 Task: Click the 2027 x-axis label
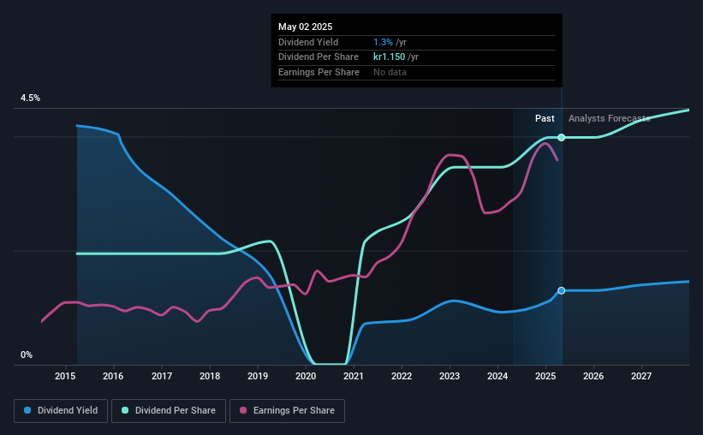click(x=641, y=376)
